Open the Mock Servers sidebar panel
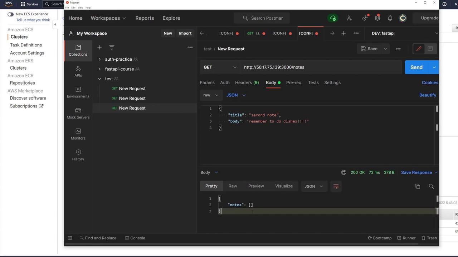 78,113
